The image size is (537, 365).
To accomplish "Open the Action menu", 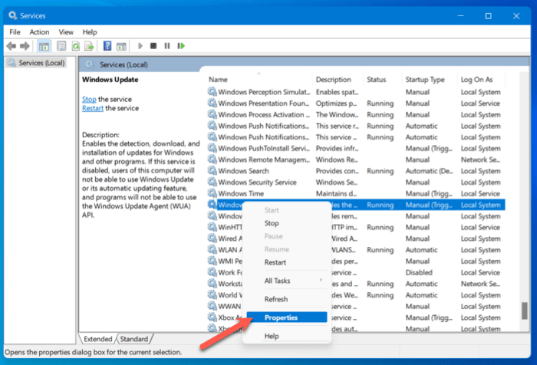I will [x=39, y=32].
